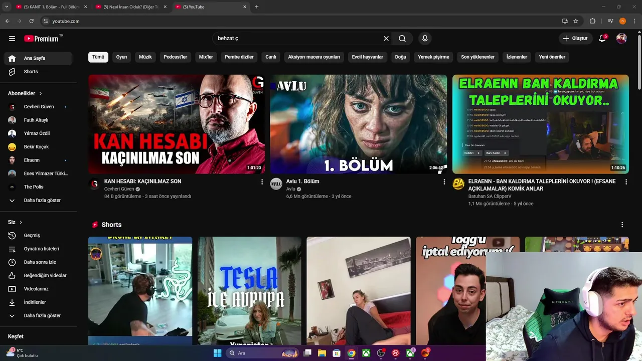Select the Podcast'ler filter chip
This screenshot has width=642, height=361.
pyautogui.click(x=175, y=57)
